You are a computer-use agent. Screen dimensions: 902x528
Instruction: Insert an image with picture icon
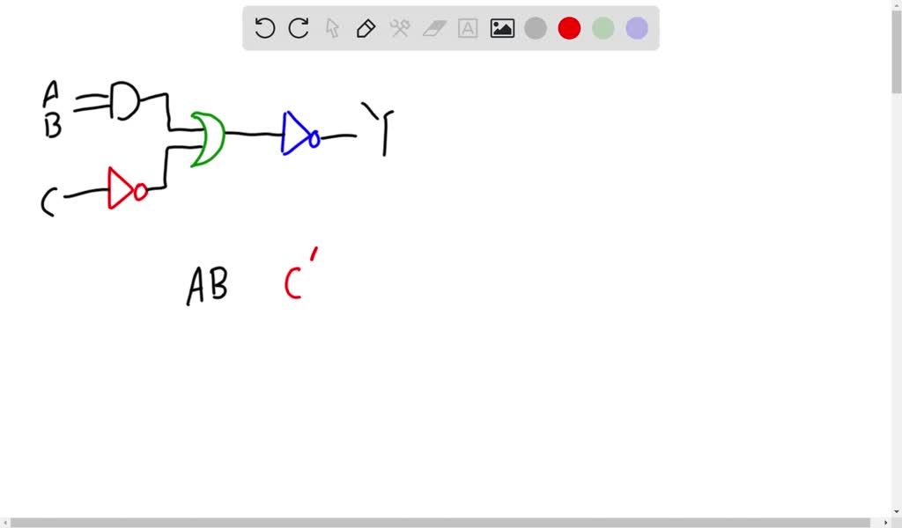(x=502, y=28)
